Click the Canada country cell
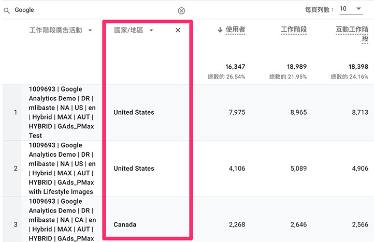This screenshot has width=374, height=242. pyautogui.click(x=125, y=224)
